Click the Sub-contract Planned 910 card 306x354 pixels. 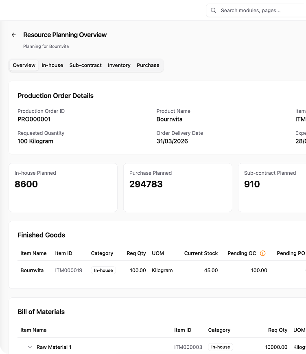click(272, 188)
